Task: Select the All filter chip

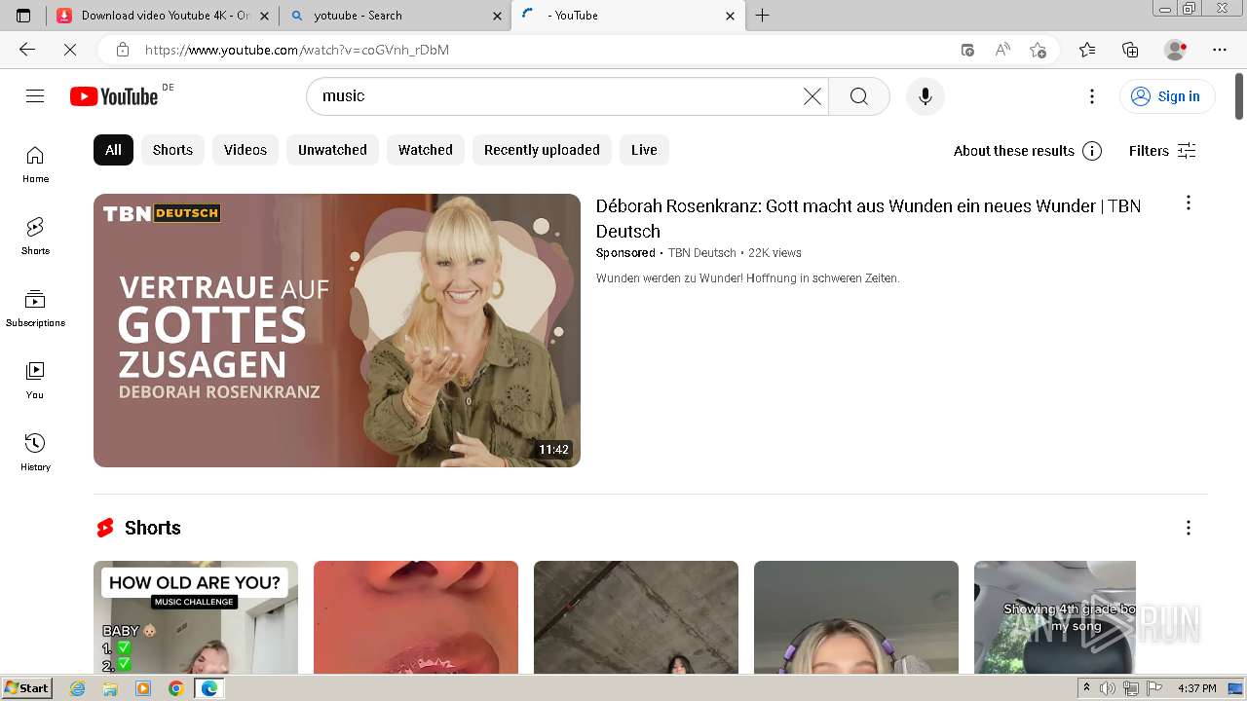Action: click(113, 150)
